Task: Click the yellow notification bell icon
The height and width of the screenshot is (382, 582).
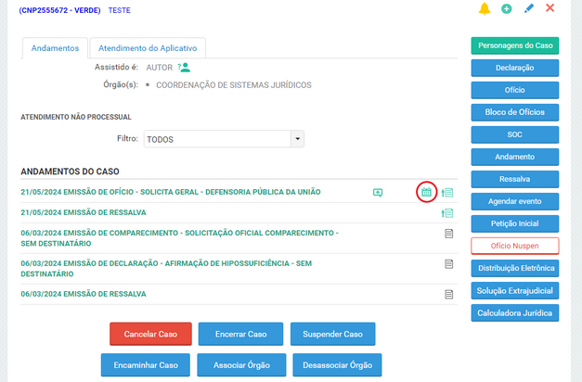Action: tap(485, 8)
